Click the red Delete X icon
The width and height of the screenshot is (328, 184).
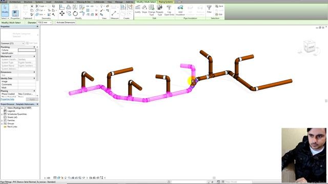click(x=96, y=14)
